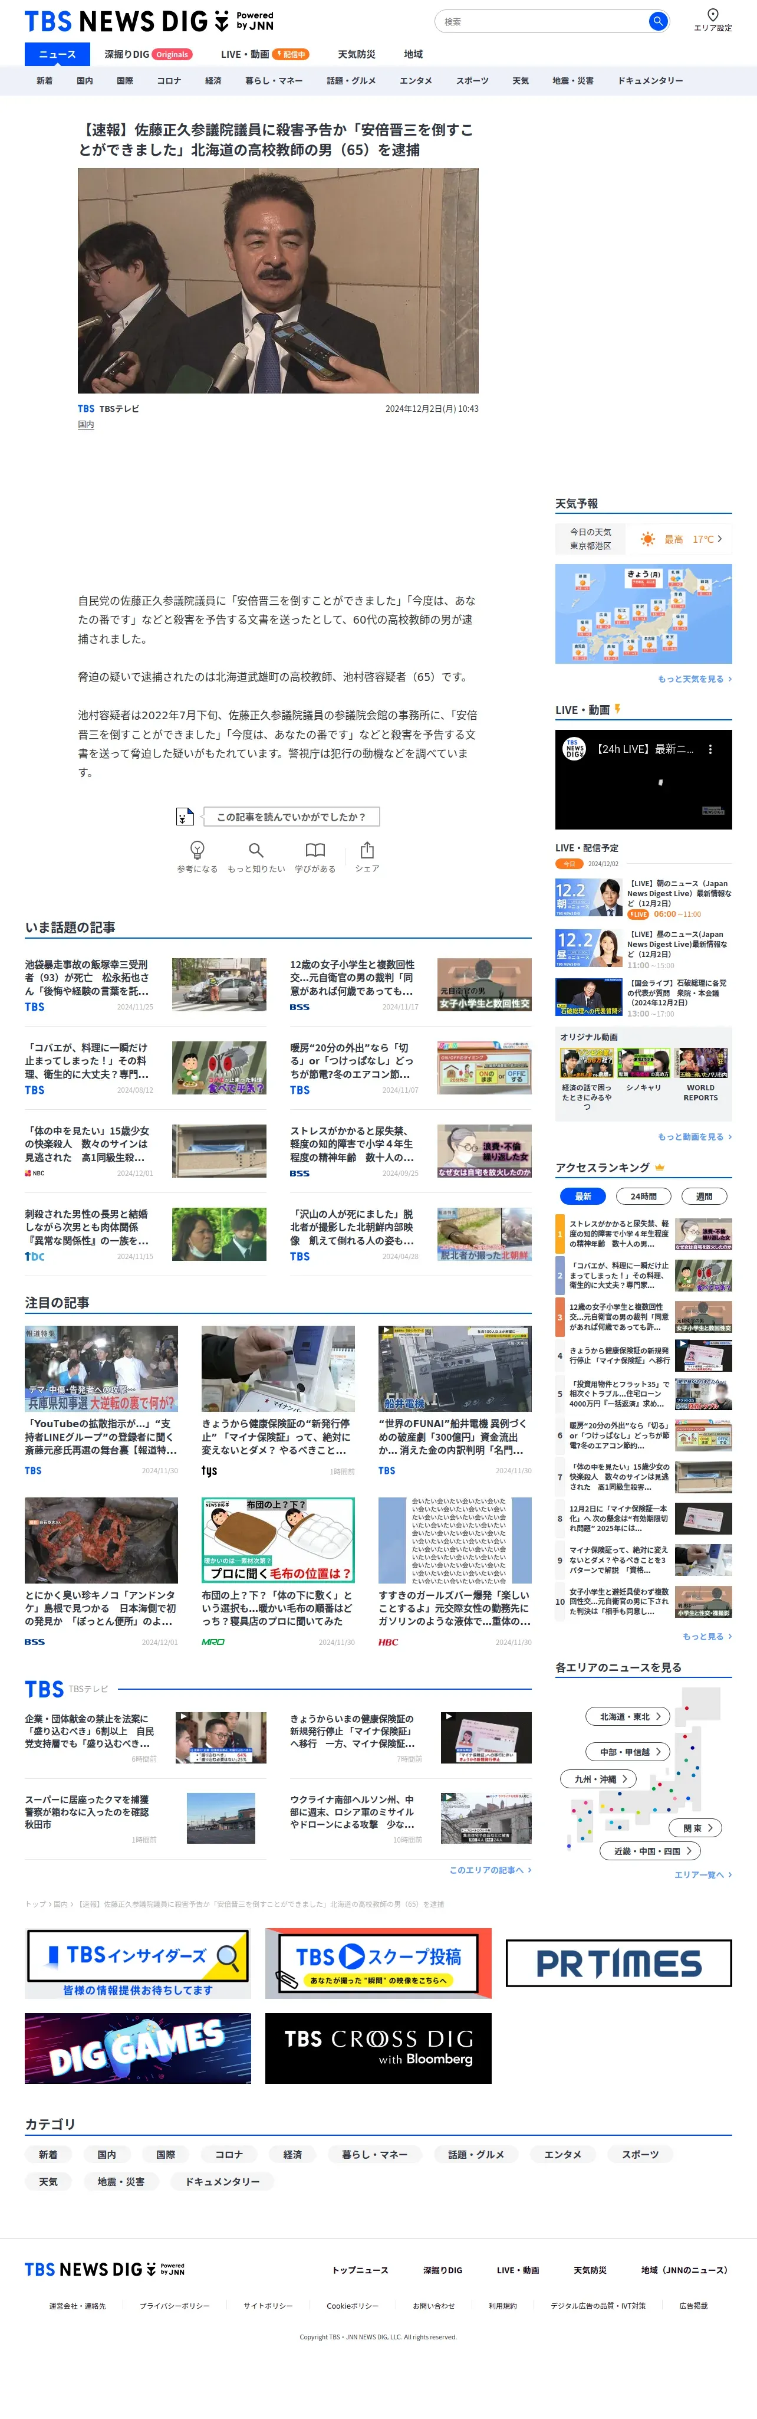
Task: Switch to the ニュース main tab
Action: coord(57,54)
